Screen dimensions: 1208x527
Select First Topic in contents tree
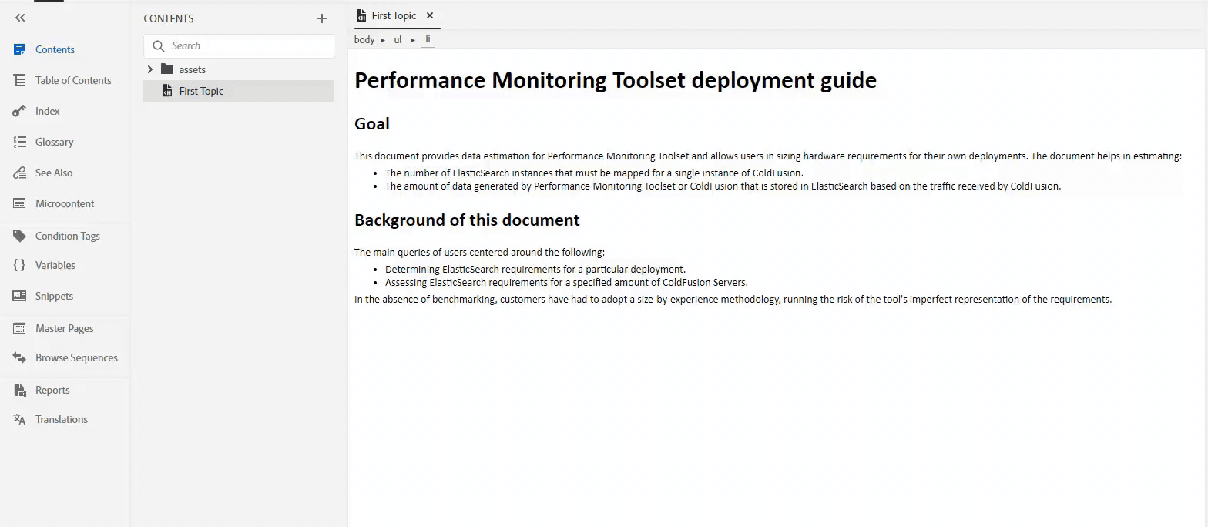[239, 91]
